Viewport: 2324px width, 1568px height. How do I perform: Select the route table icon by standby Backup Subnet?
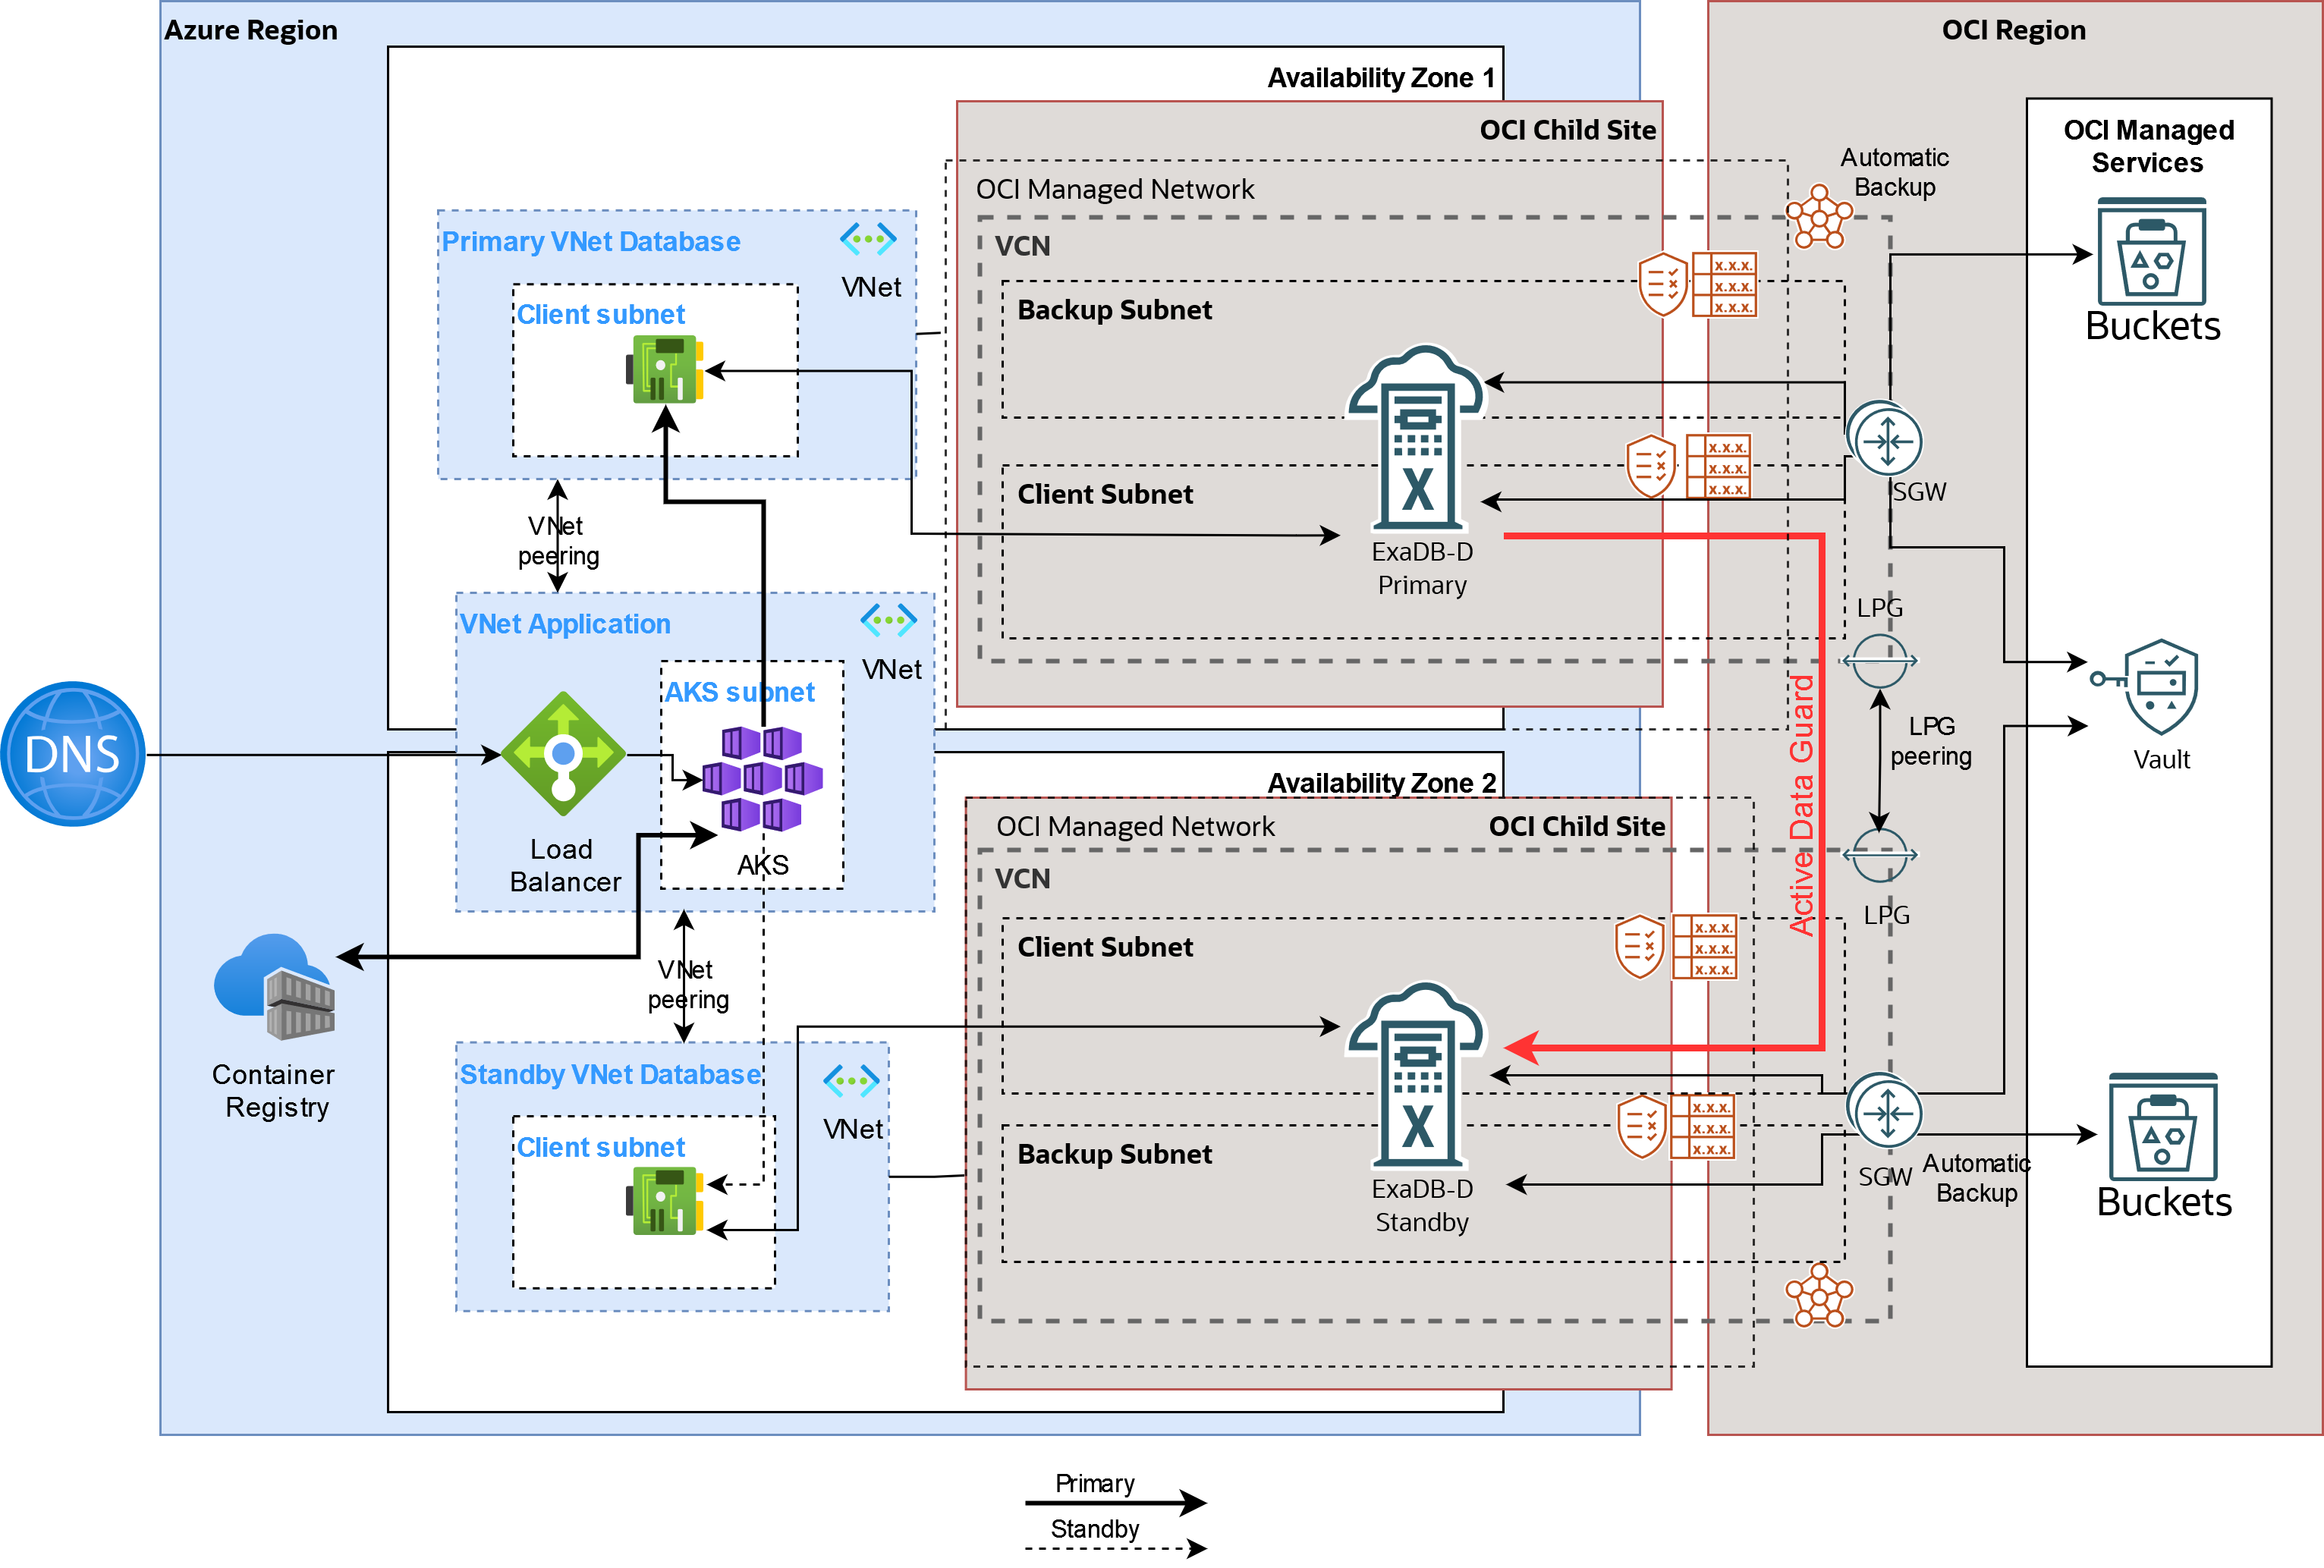pyautogui.click(x=1703, y=1126)
